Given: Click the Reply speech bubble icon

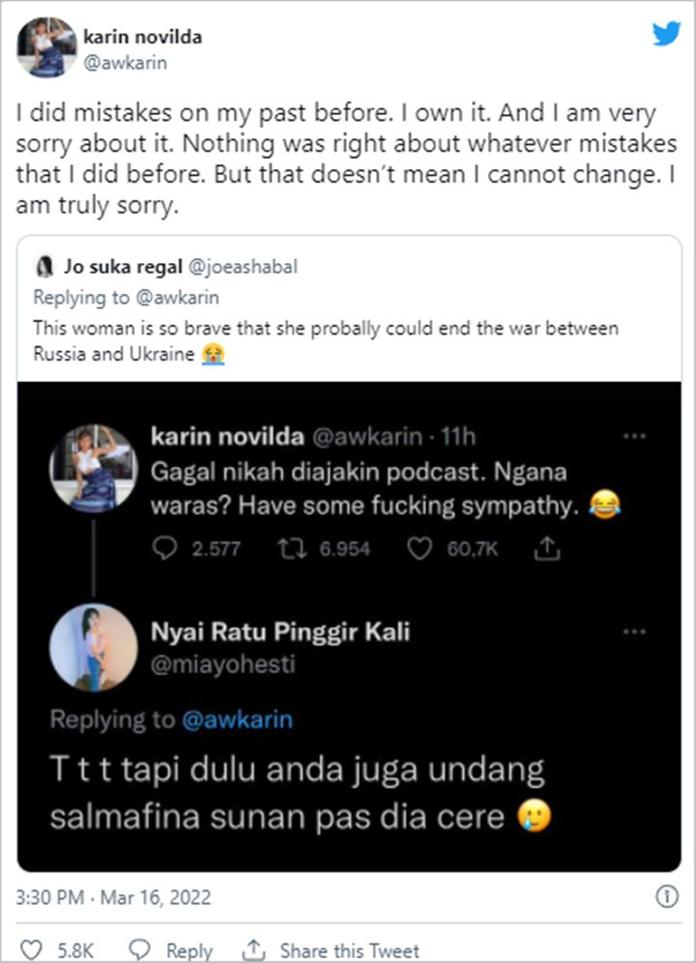Looking at the screenshot, I should [138, 950].
